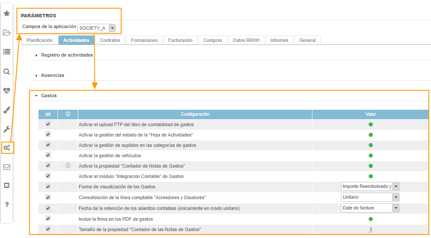The width and height of the screenshot is (431, 238).
Task: Click the value 3 for Contador size
Action: click(x=370, y=229)
